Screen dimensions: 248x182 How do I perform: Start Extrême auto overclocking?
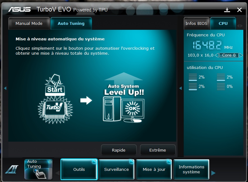click(x=158, y=150)
